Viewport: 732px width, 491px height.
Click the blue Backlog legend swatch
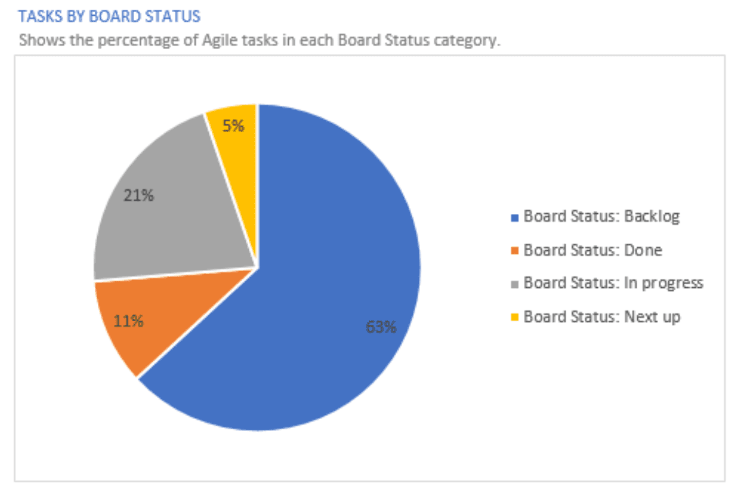(x=515, y=218)
